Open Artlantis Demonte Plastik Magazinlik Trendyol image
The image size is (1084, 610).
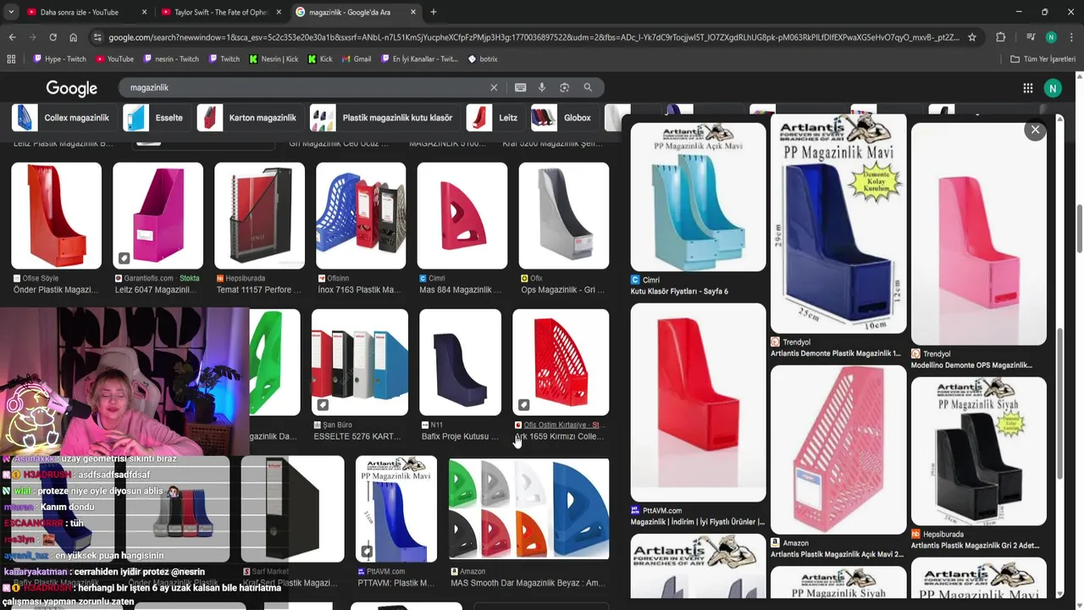point(838,223)
